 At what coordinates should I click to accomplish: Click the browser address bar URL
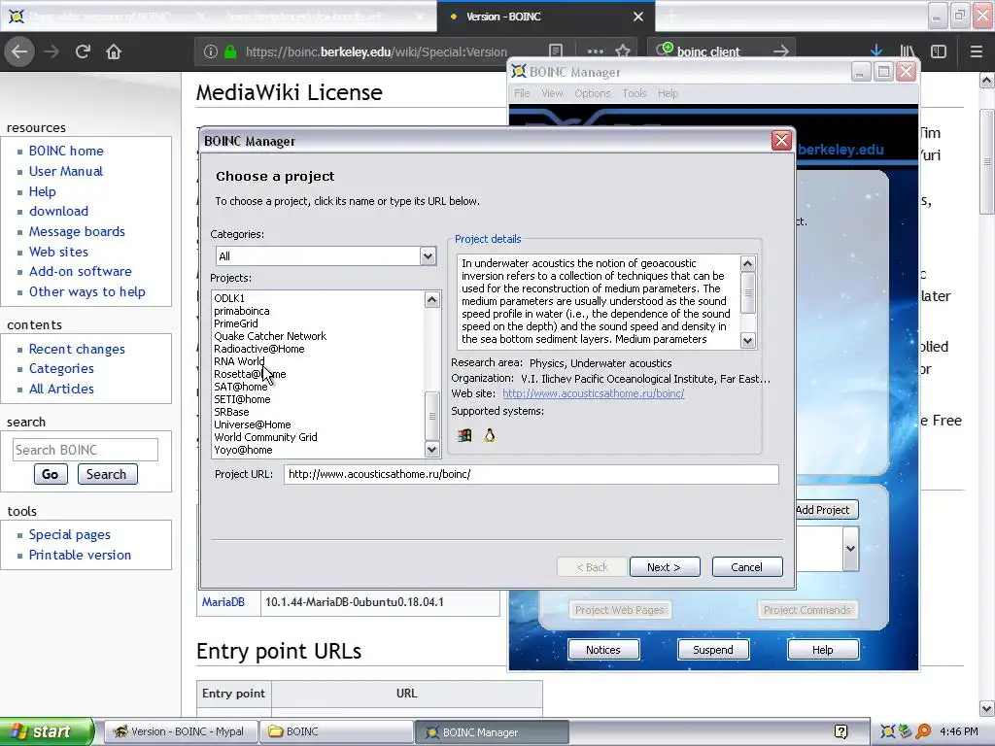376,51
